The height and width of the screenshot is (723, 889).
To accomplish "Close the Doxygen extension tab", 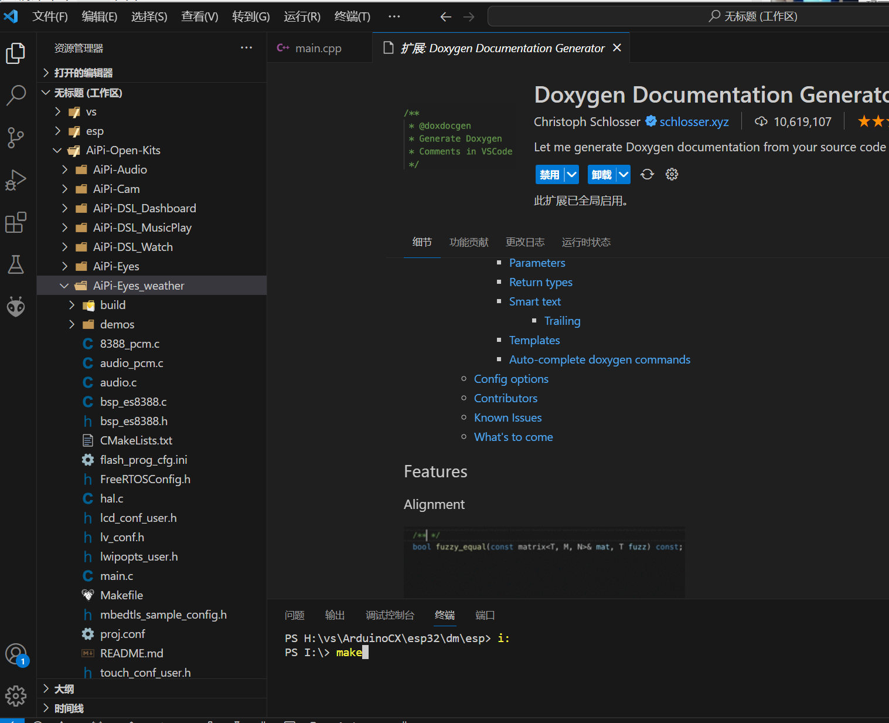I will coord(617,48).
